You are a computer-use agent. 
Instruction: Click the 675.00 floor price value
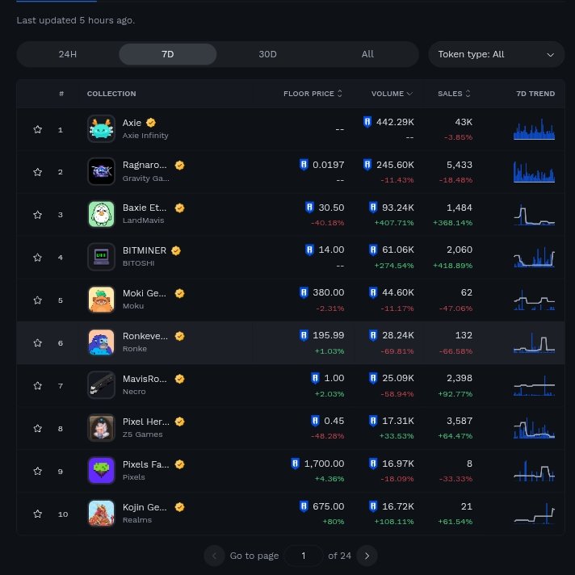(328, 506)
